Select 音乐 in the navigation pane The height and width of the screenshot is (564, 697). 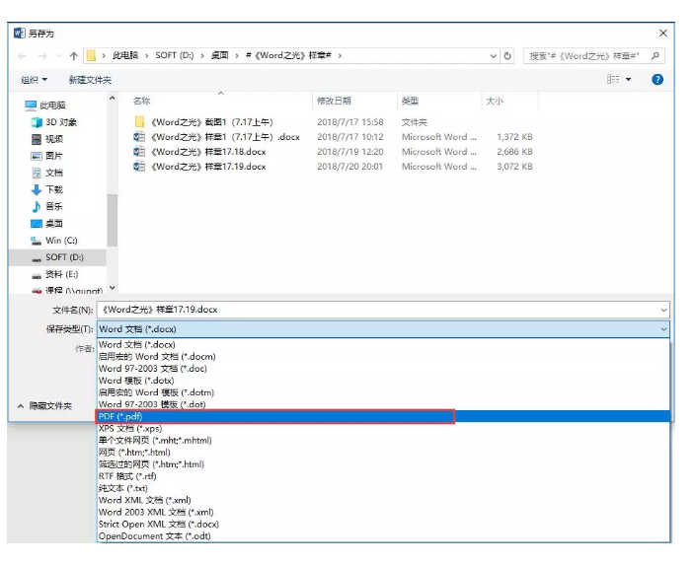click(47, 206)
